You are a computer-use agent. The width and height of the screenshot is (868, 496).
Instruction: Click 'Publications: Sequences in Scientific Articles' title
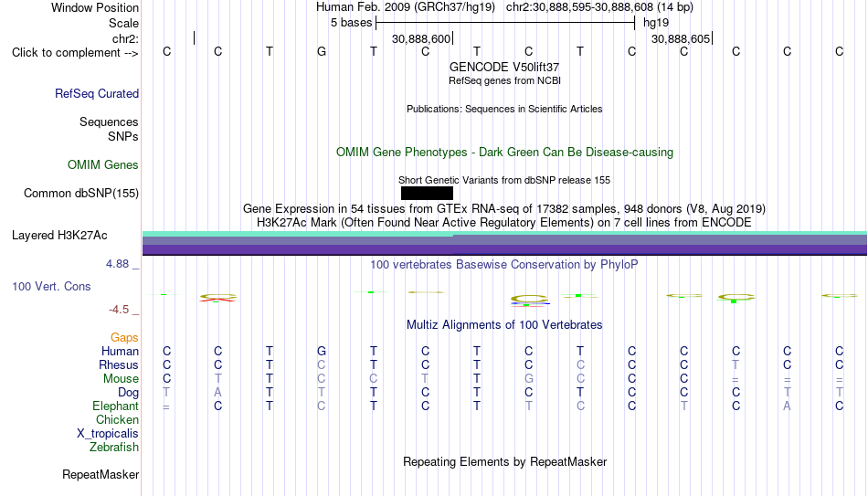504,109
